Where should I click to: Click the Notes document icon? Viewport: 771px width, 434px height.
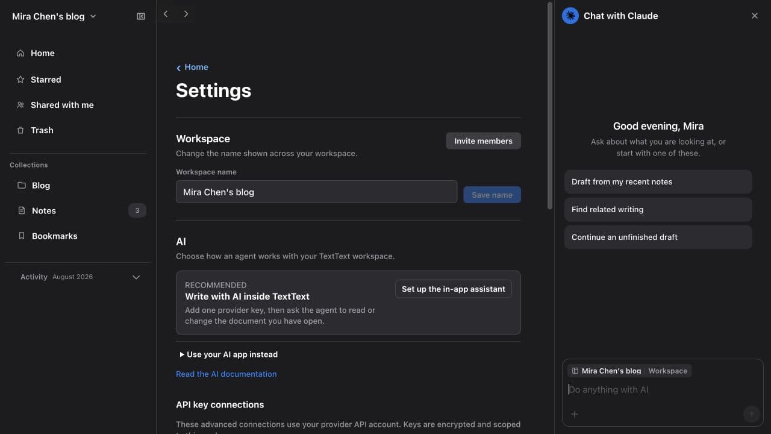[22, 211]
